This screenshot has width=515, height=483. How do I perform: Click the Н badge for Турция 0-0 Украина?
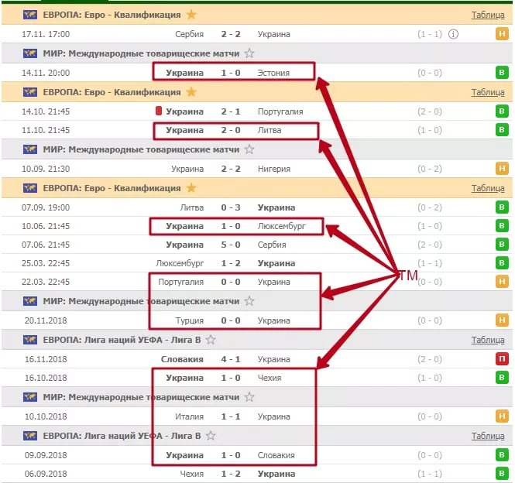(502, 320)
